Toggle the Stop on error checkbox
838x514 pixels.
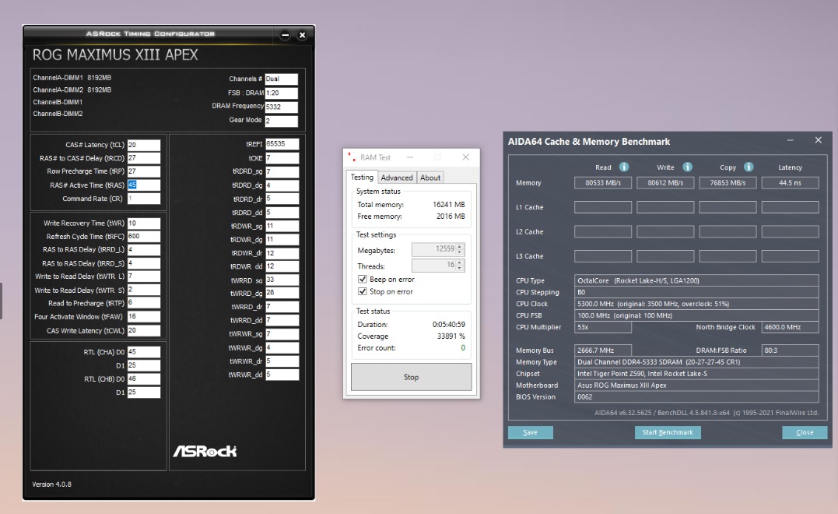(x=363, y=291)
